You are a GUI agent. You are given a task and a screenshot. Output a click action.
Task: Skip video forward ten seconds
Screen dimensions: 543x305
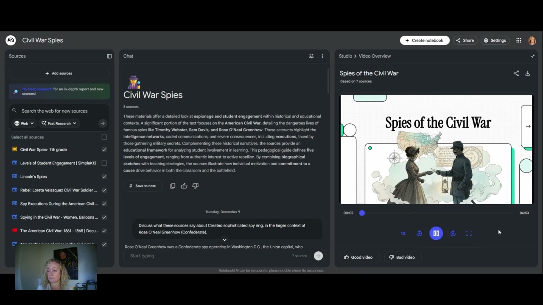(453, 233)
